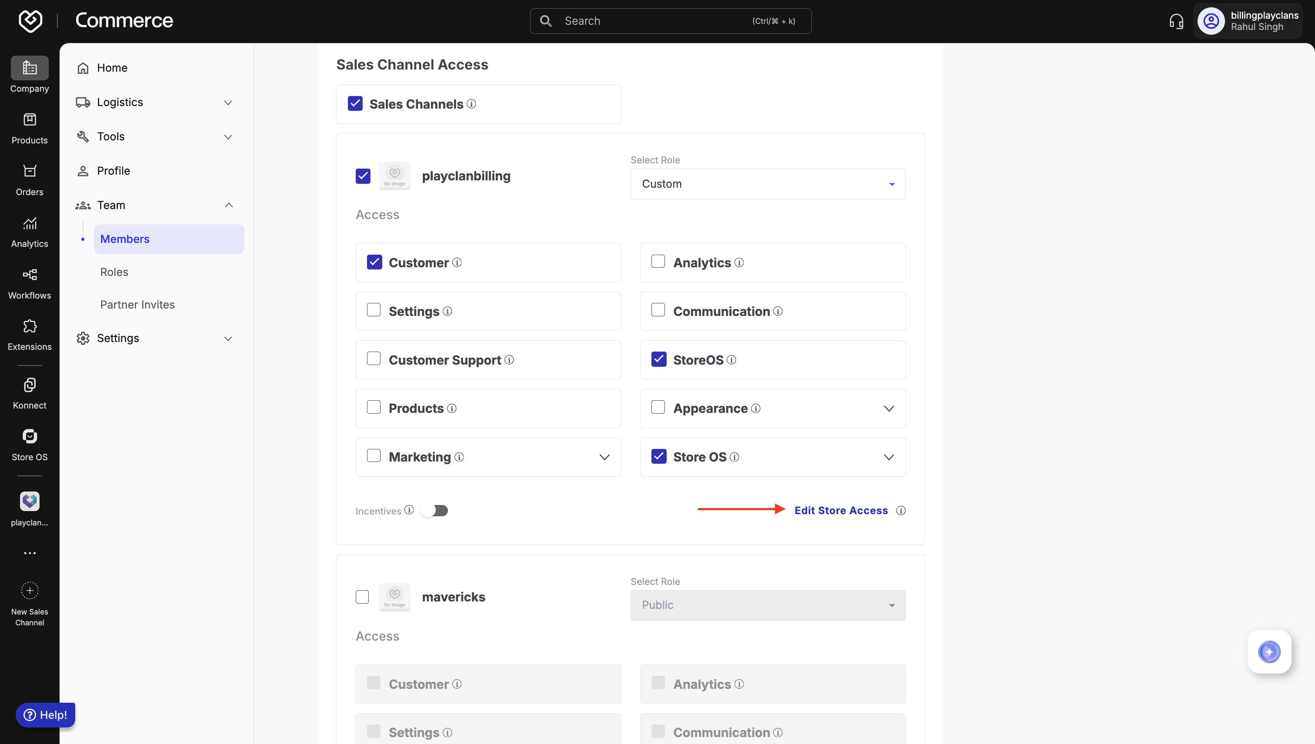Uncheck the Customer access checkbox
This screenshot has width=1315, height=744.
click(374, 262)
